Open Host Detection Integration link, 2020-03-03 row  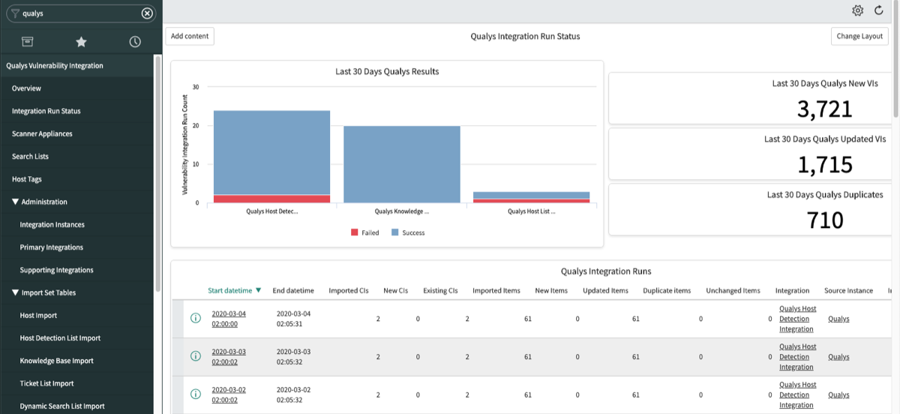click(x=797, y=357)
